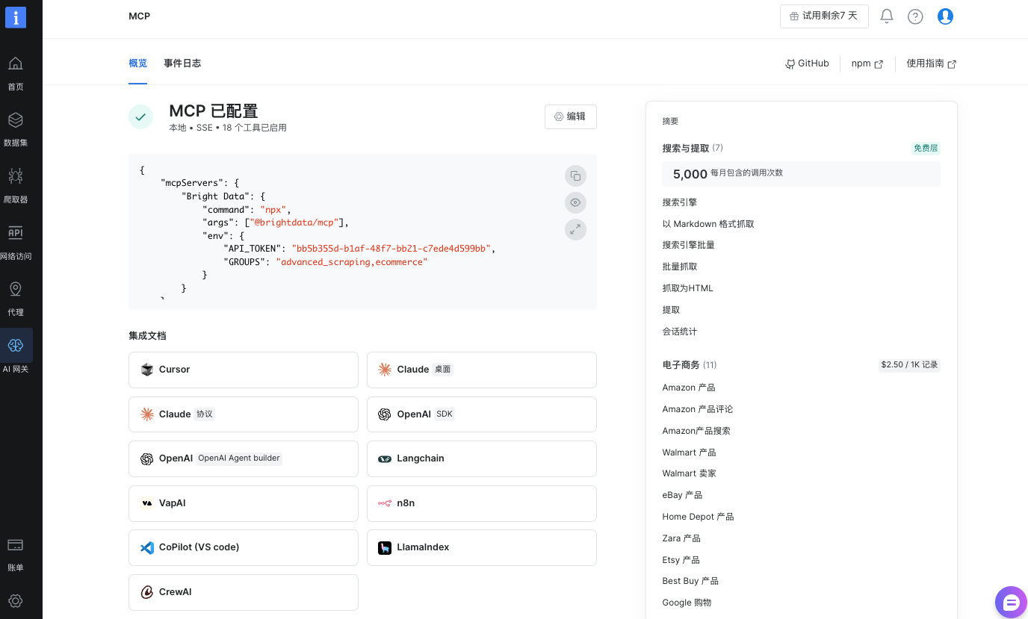Toggle API token visibility eye icon
Screen dimensions: 1028x619
pos(575,202)
